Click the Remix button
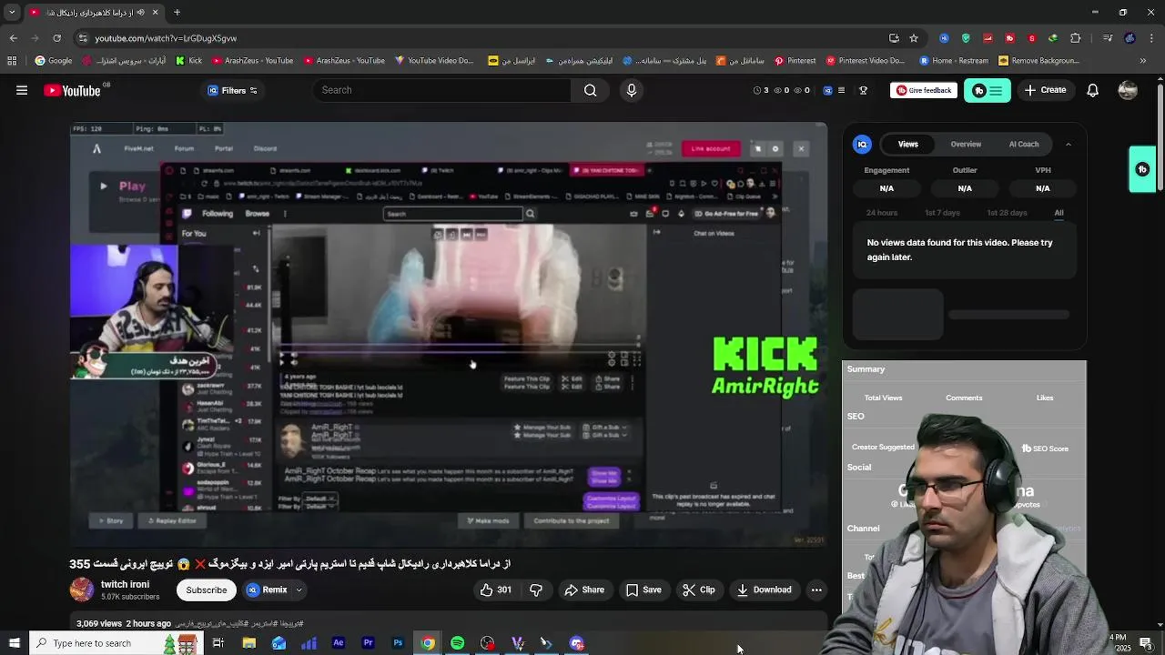The height and width of the screenshot is (655, 1165). 267,589
